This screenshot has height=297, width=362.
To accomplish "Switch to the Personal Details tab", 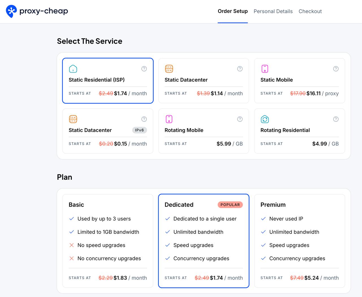I will 273,11.
